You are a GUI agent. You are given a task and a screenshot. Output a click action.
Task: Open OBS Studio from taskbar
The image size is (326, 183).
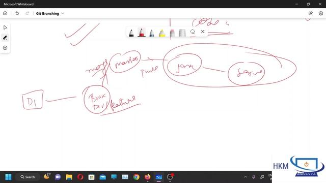(170, 177)
